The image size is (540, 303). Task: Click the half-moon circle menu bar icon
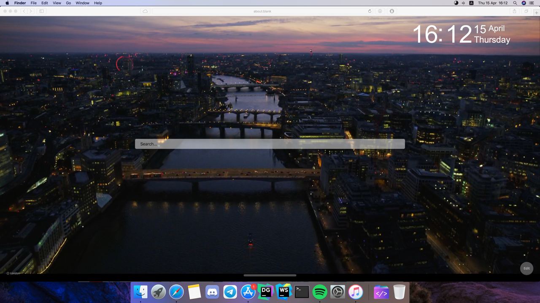[x=456, y=3]
